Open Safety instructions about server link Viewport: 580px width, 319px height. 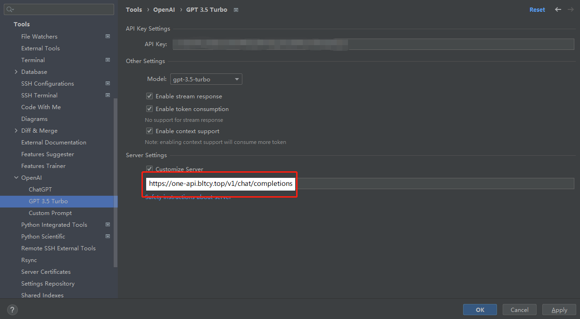pos(188,197)
